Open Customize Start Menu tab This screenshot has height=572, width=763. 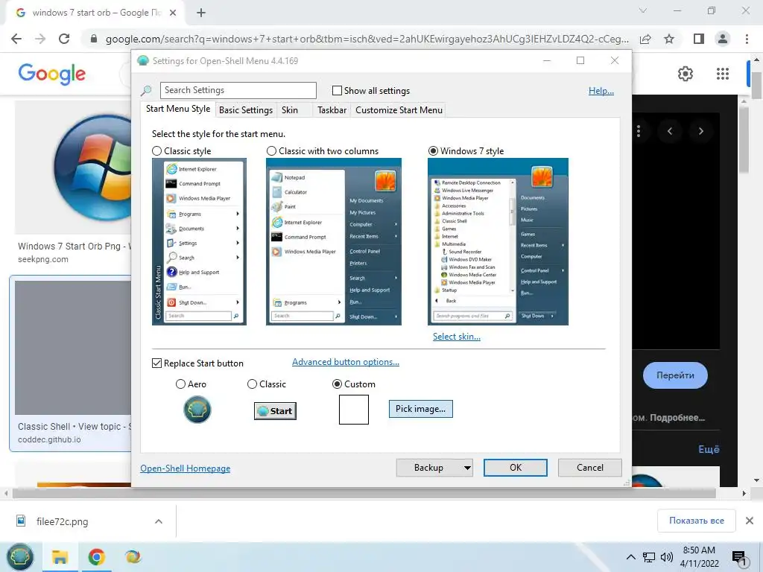point(399,110)
